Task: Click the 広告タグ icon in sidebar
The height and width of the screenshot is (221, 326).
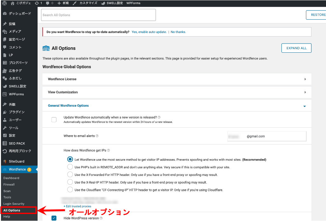Action: point(5,71)
